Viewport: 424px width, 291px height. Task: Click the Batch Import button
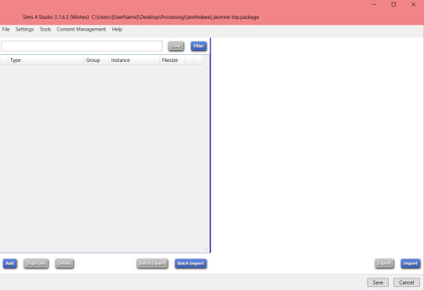pyautogui.click(x=191, y=264)
